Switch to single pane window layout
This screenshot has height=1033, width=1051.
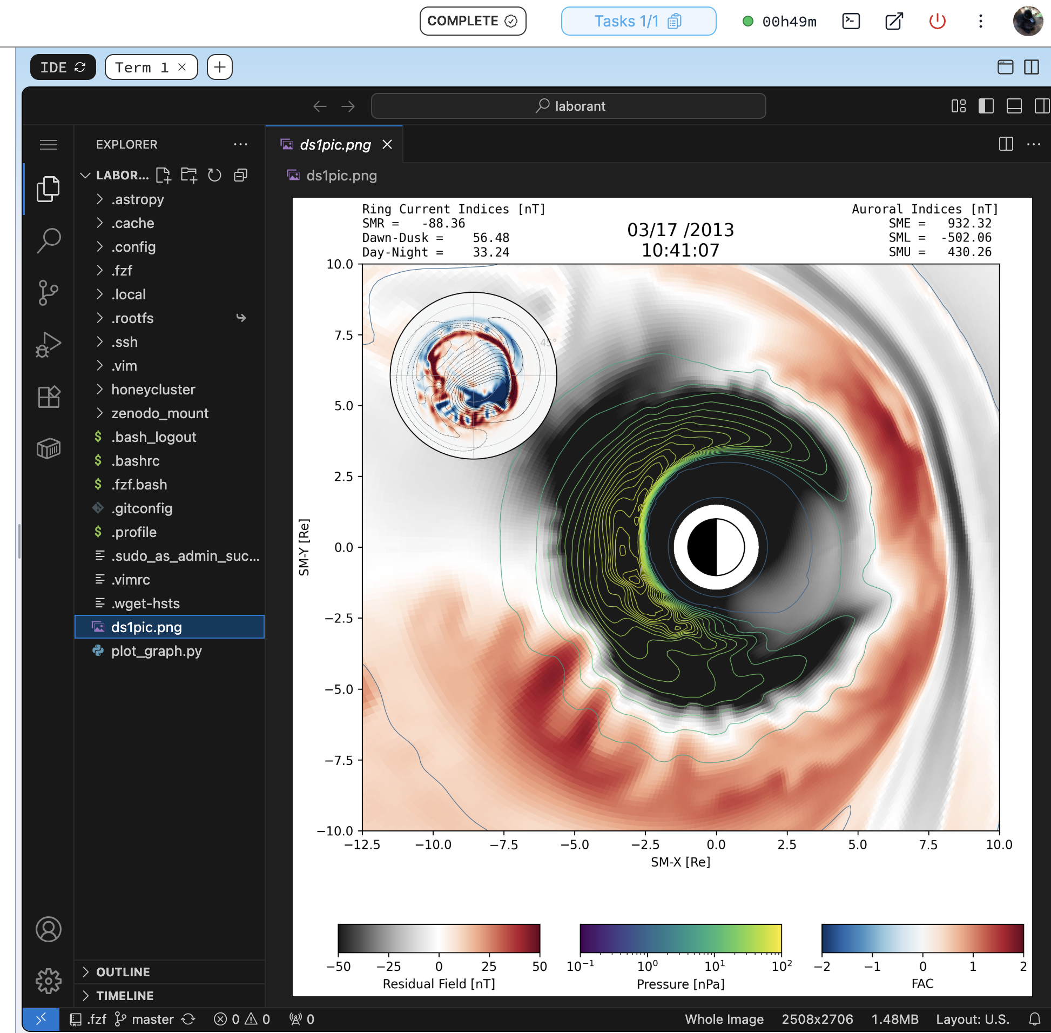1006,67
